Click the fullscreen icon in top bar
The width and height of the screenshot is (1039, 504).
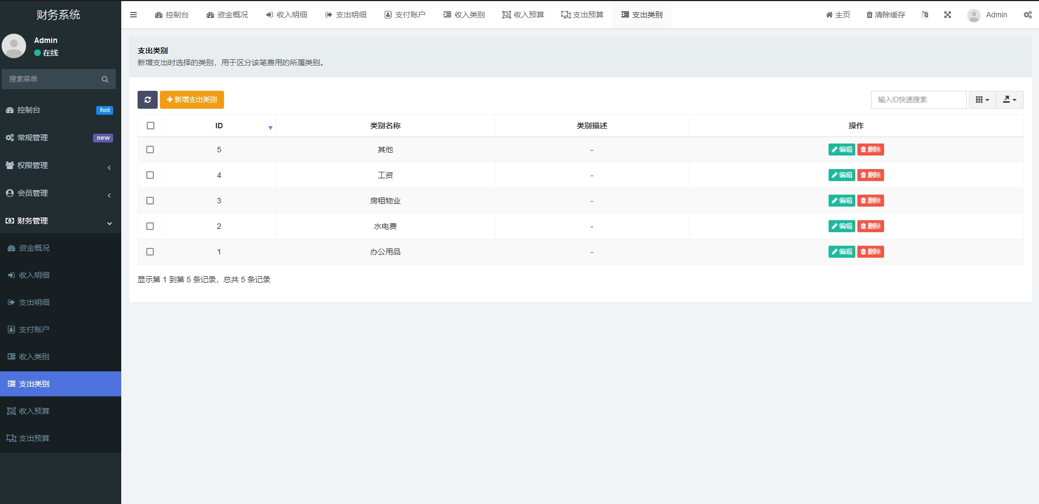[x=948, y=15]
